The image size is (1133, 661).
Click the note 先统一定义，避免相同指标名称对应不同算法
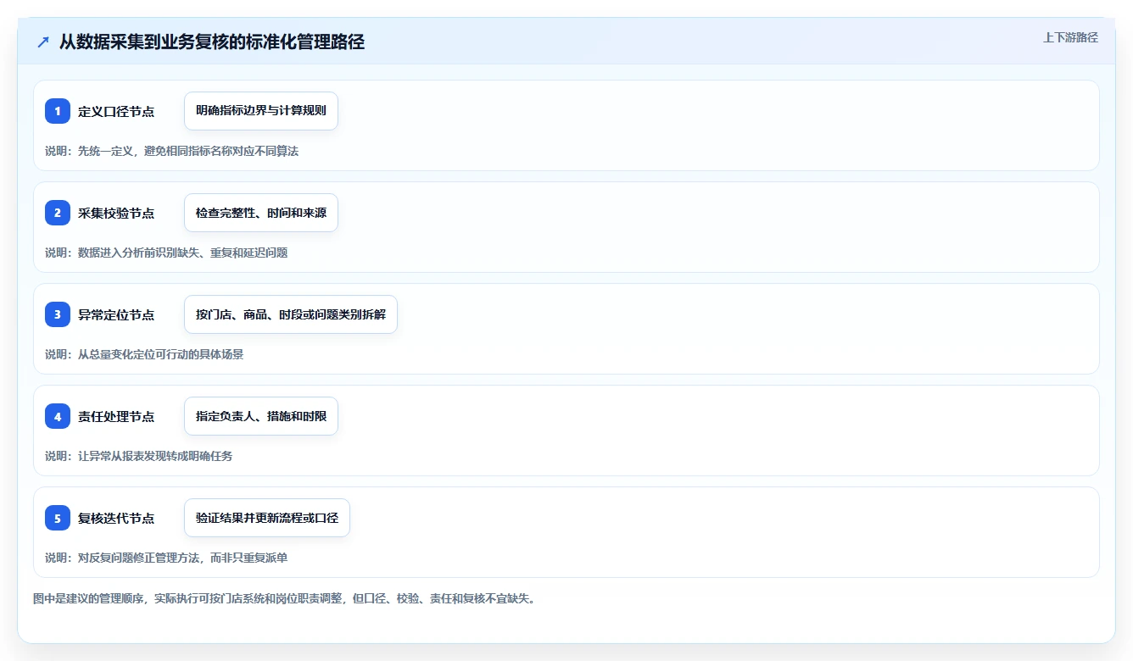point(188,151)
